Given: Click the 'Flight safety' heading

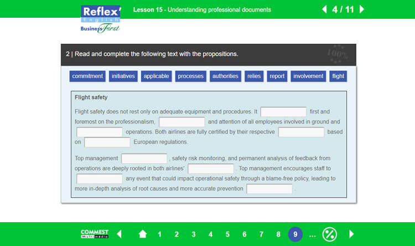Looking at the screenshot, I should (x=91, y=98).
